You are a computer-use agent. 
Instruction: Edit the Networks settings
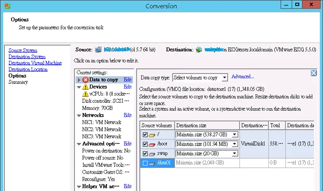point(127,115)
